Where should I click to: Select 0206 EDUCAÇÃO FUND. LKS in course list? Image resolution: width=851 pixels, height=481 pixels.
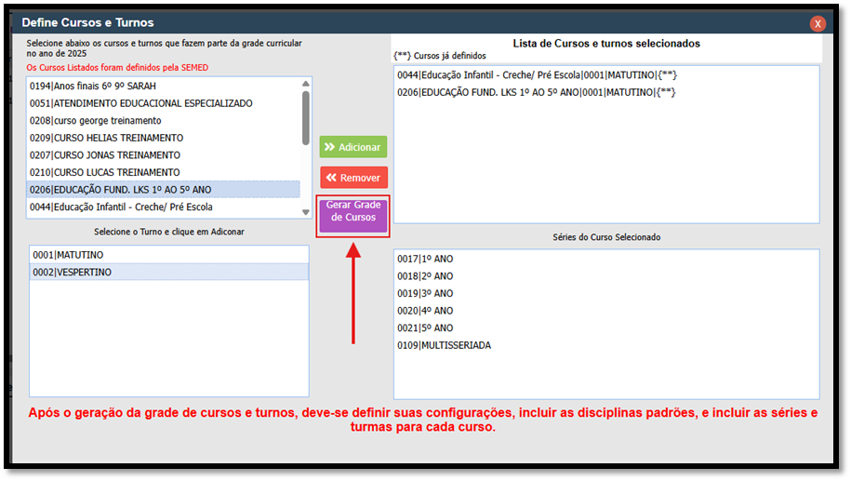click(x=120, y=190)
